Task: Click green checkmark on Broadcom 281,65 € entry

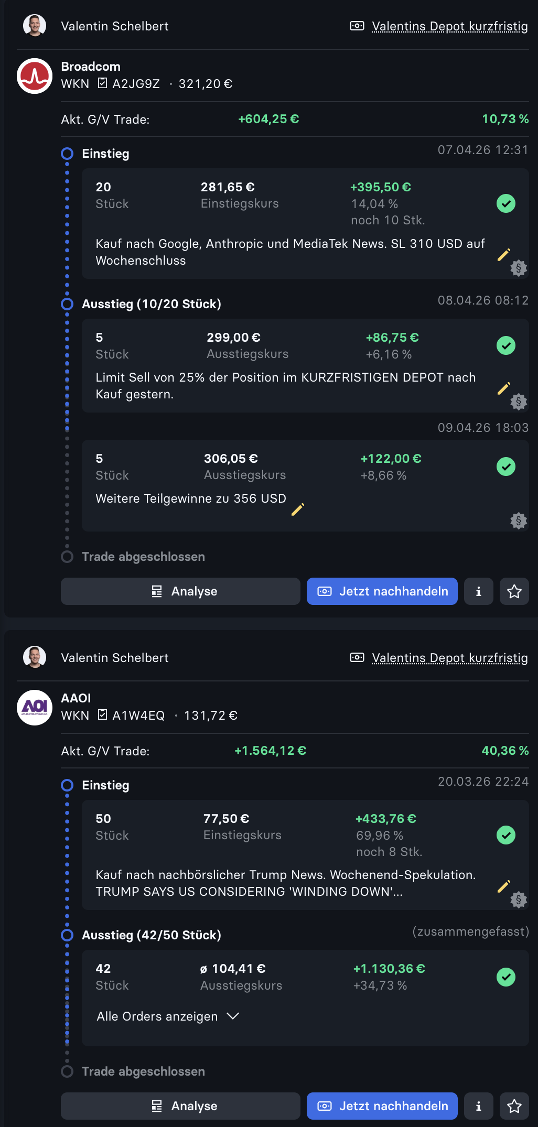Action: pos(506,203)
